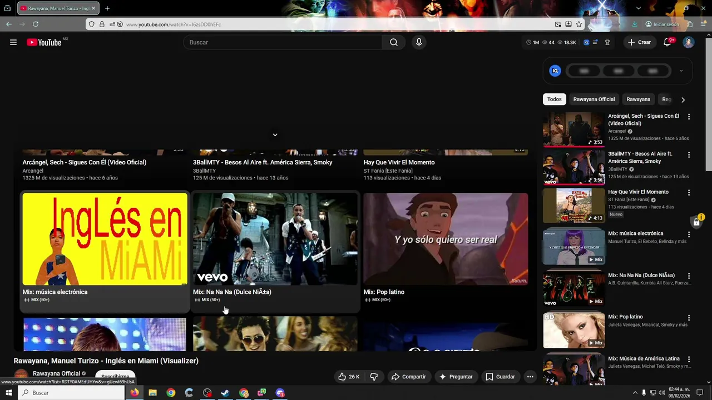Screen dimensions: 712x400
Task: Open Google Chrome from the taskbar
Action: tap(171, 393)
